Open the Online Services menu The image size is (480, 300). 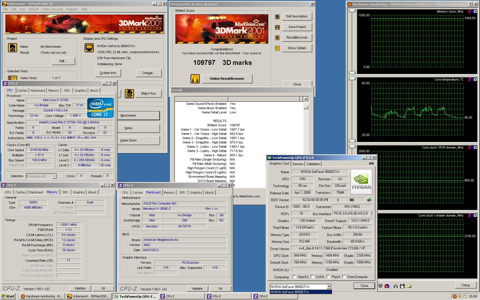(52, 9)
